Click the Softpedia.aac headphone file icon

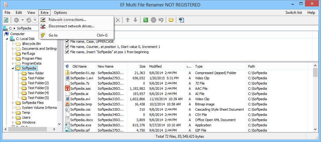[67, 89]
